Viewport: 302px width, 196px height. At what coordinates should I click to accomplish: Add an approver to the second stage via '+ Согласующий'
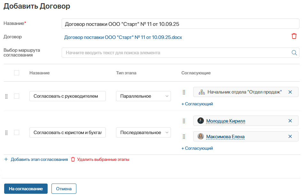(197, 148)
